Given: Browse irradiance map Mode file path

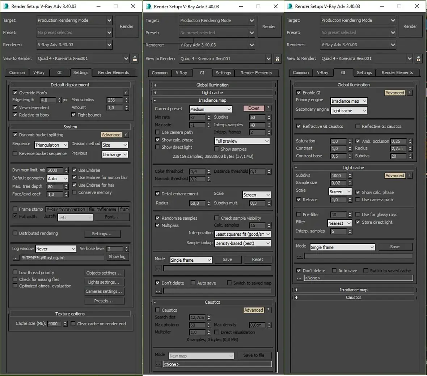Looking at the screenshot, I should [x=158, y=269].
